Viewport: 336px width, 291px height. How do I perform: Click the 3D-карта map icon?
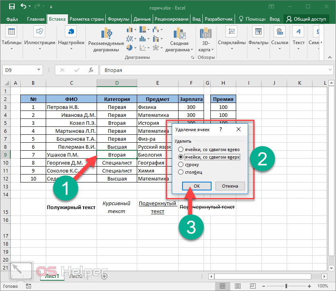pyautogui.click(x=206, y=34)
